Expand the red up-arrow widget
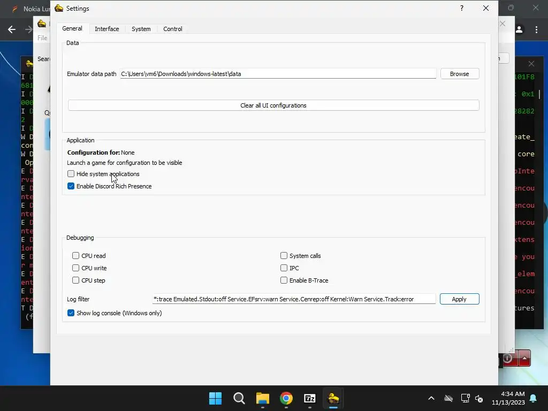Screen dimensions: 548x411 pos(524,358)
